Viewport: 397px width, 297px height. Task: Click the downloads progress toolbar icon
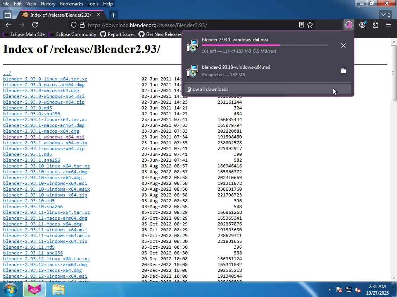pos(349,25)
